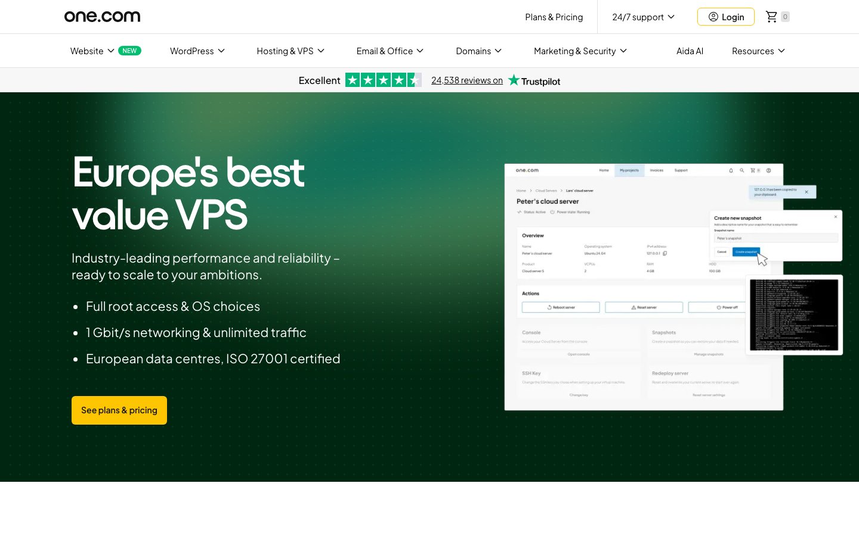Click the Trustpilot logo
This screenshot has width=859, height=536.
point(534,80)
